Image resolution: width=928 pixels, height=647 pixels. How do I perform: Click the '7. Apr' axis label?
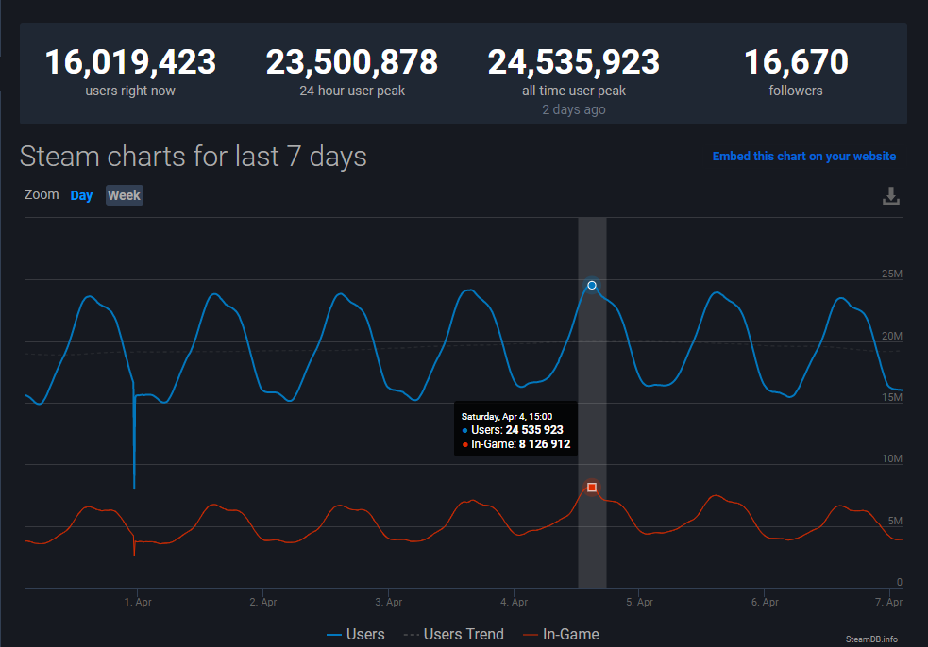(888, 602)
